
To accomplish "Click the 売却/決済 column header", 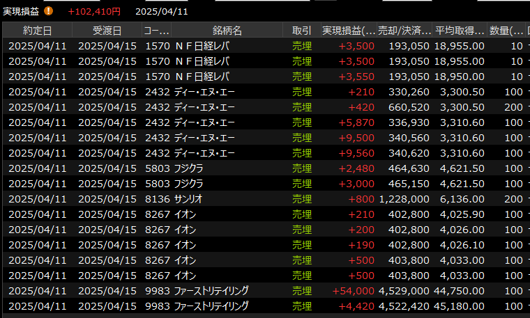I will pos(404,31).
